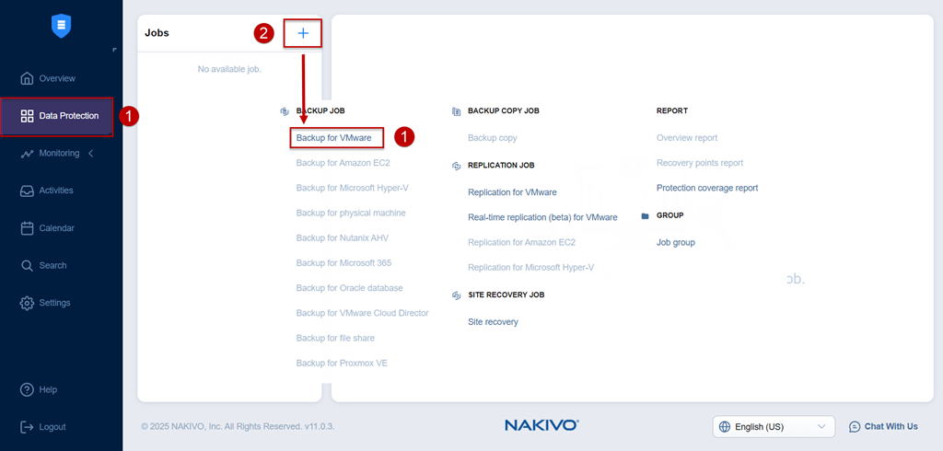The width and height of the screenshot is (943, 451).
Task: Open the Recovery points report
Action: tap(700, 162)
